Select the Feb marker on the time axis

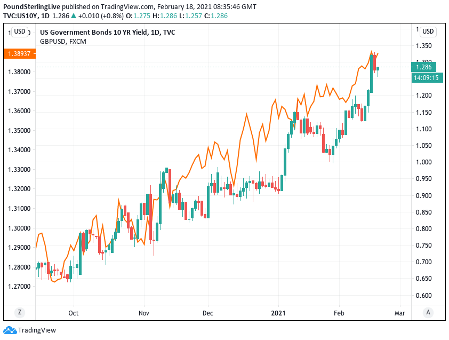pos(339,313)
